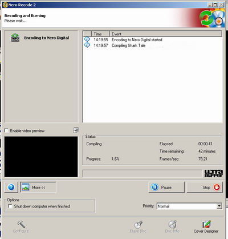Screen dimensions: 228x239
Task: Pause the recoding process
Action: pyautogui.click(x=166, y=188)
